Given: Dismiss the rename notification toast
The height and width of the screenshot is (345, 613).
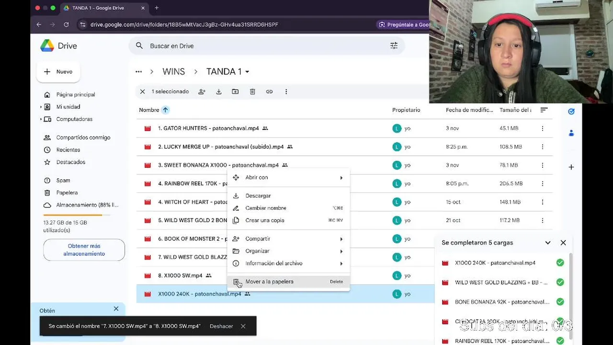Looking at the screenshot, I should [243, 326].
